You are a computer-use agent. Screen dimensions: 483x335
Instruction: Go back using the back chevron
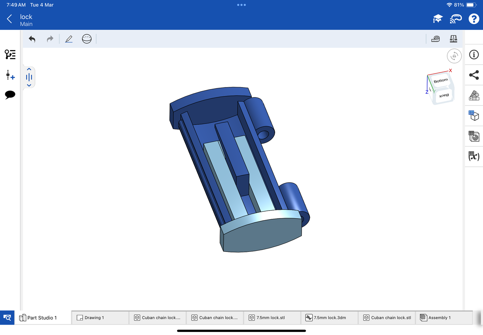tap(9, 19)
